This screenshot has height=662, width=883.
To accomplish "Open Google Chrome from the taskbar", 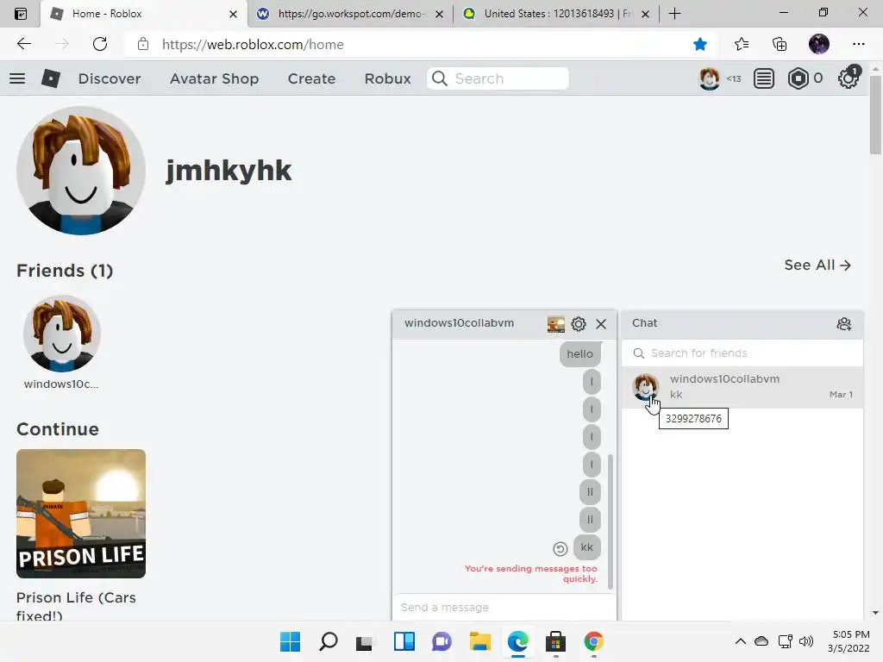I will (x=593, y=641).
